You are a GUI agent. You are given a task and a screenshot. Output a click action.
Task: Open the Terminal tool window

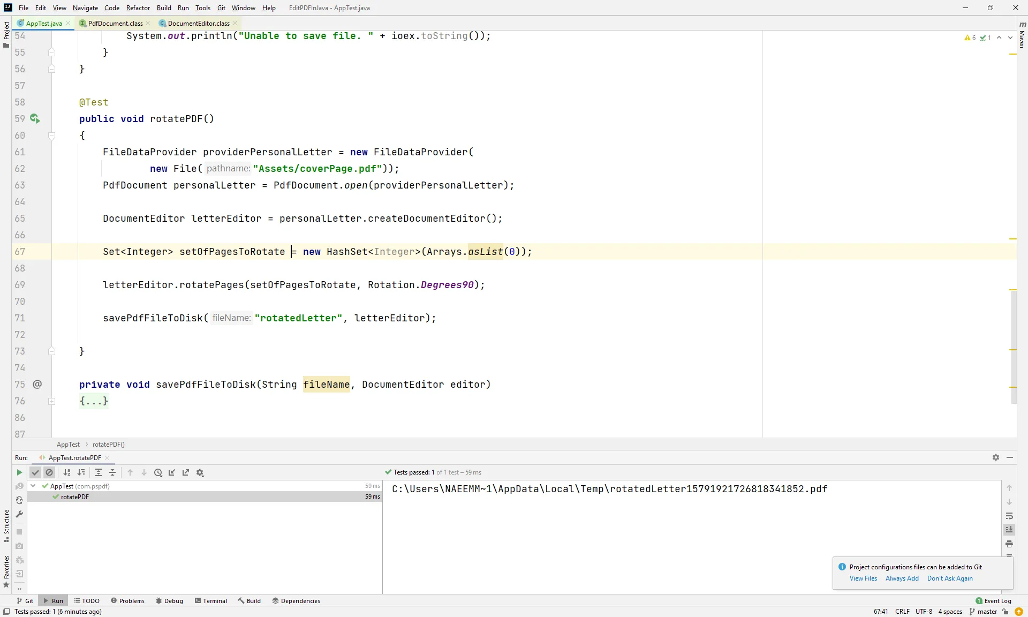211,600
